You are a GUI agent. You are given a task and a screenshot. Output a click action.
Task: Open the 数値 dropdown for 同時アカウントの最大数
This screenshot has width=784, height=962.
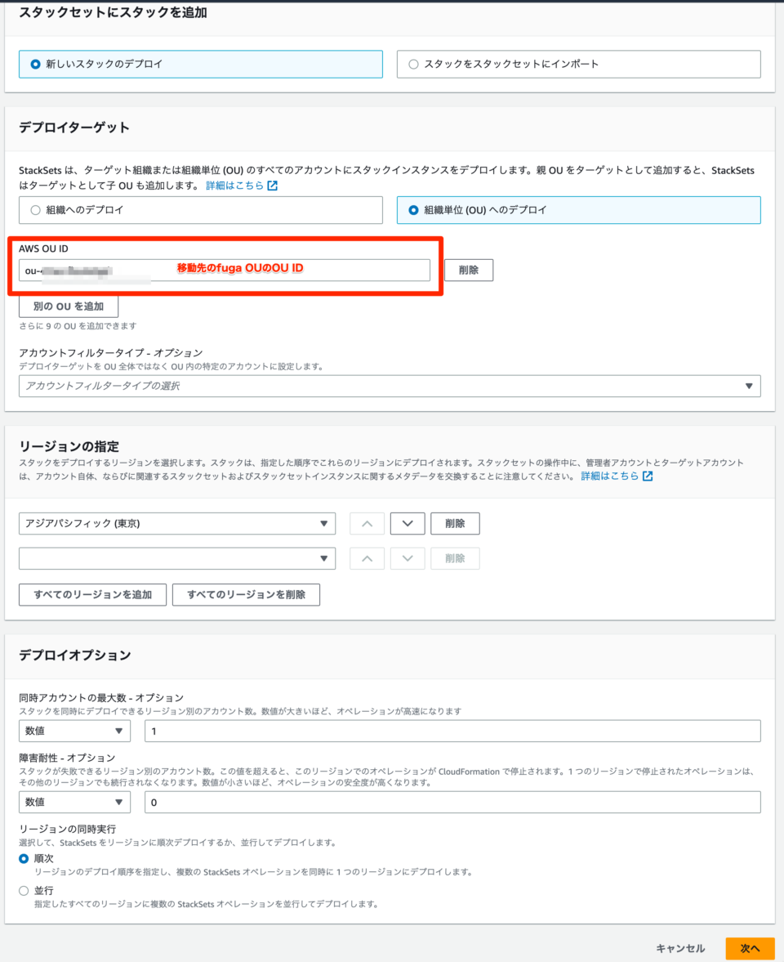(x=74, y=731)
